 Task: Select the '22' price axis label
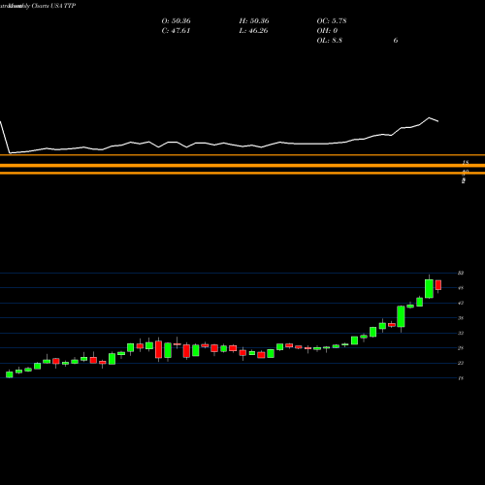click(x=461, y=363)
